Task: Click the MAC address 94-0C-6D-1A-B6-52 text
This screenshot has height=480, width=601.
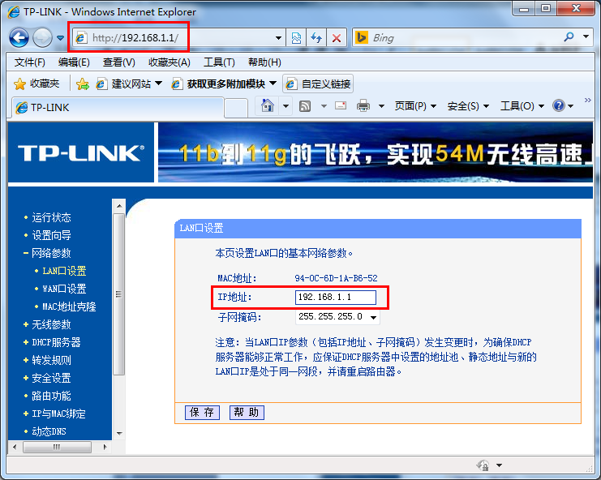Action: [x=336, y=278]
